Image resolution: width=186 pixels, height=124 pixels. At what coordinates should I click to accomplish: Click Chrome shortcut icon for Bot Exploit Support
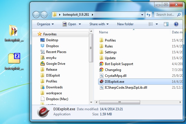coord(101,64)
